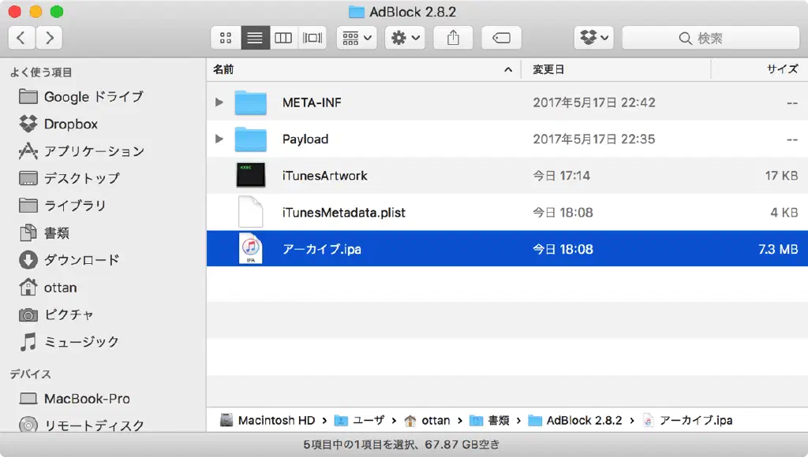
Task: Open Google ドライブ in the sidebar
Action: point(93,97)
